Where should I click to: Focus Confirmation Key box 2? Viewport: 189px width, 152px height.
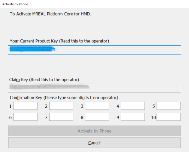[61, 106]
